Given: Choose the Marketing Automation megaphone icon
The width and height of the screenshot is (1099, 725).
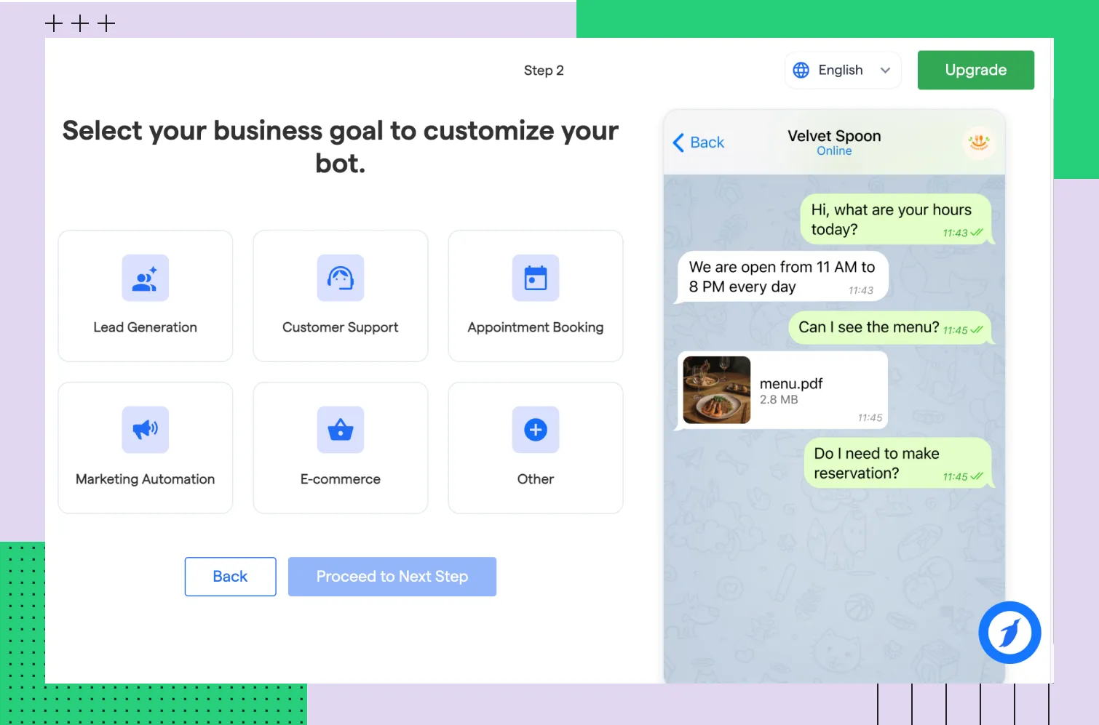Looking at the screenshot, I should pos(145,430).
